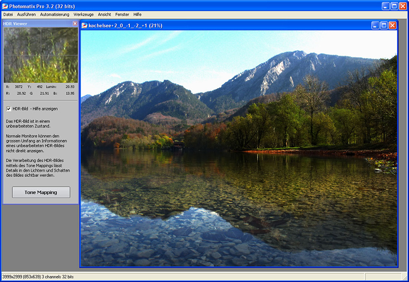Click the R: 20.92 value readout
Viewport: 409px width, 282px height.
pos(16,93)
